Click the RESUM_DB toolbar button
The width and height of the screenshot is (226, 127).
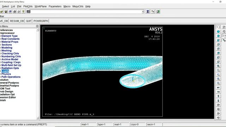point(17,21)
